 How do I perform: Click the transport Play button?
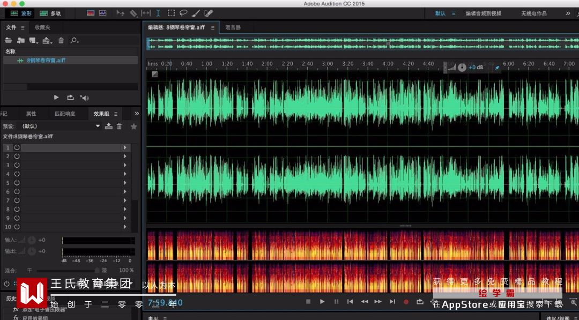click(x=322, y=302)
